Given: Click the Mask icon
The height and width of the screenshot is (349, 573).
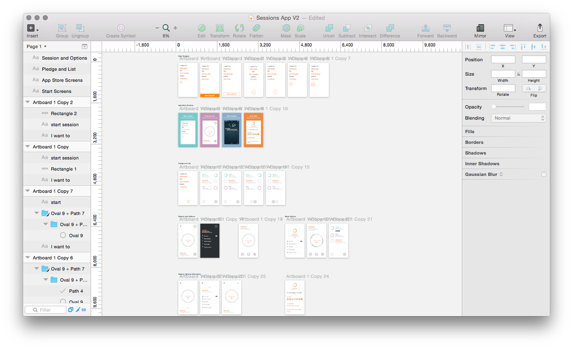Looking at the screenshot, I should [x=286, y=29].
